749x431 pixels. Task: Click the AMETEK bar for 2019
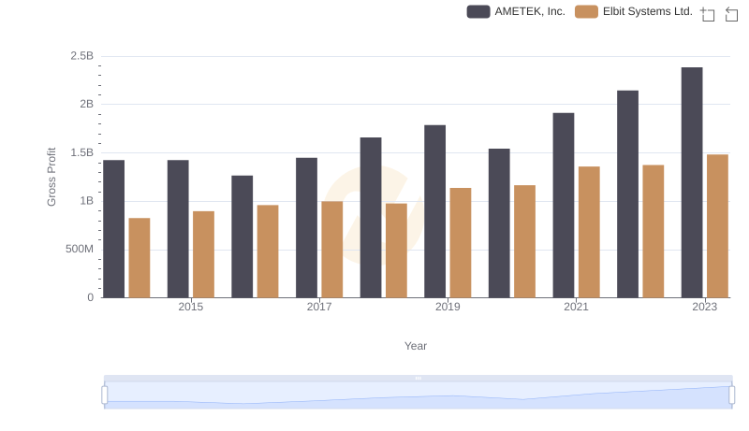coord(434,211)
